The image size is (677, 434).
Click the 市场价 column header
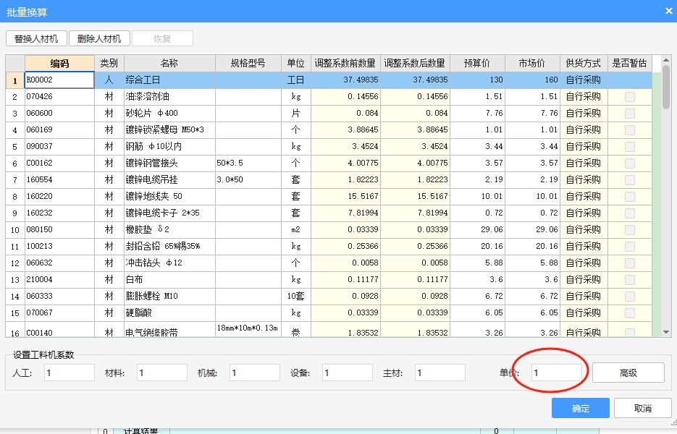coord(532,64)
